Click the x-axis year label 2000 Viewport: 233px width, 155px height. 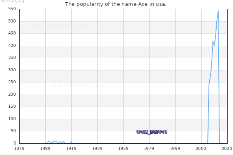click(x=201, y=148)
